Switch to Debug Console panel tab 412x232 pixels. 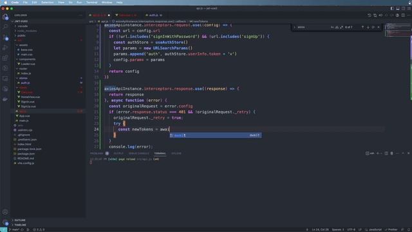[139, 153]
